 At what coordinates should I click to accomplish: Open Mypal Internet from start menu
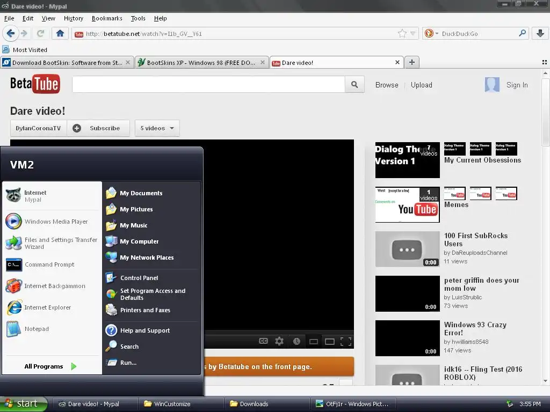pos(52,196)
